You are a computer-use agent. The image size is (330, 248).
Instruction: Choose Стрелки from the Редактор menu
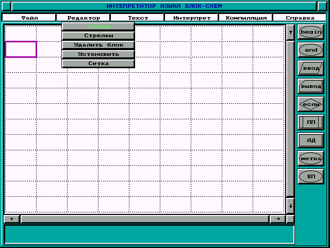[x=98, y=36]
